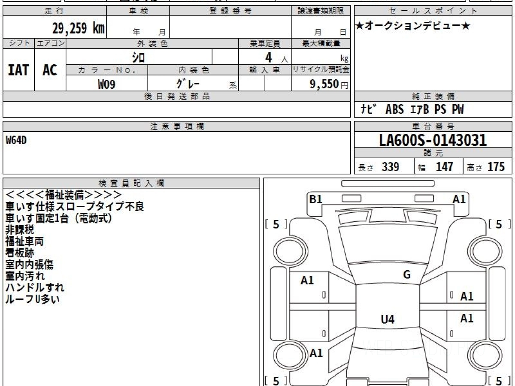Click the 最大積載量 header cell
The height and width of the screenshot is (386, 515).
(321, 43)
